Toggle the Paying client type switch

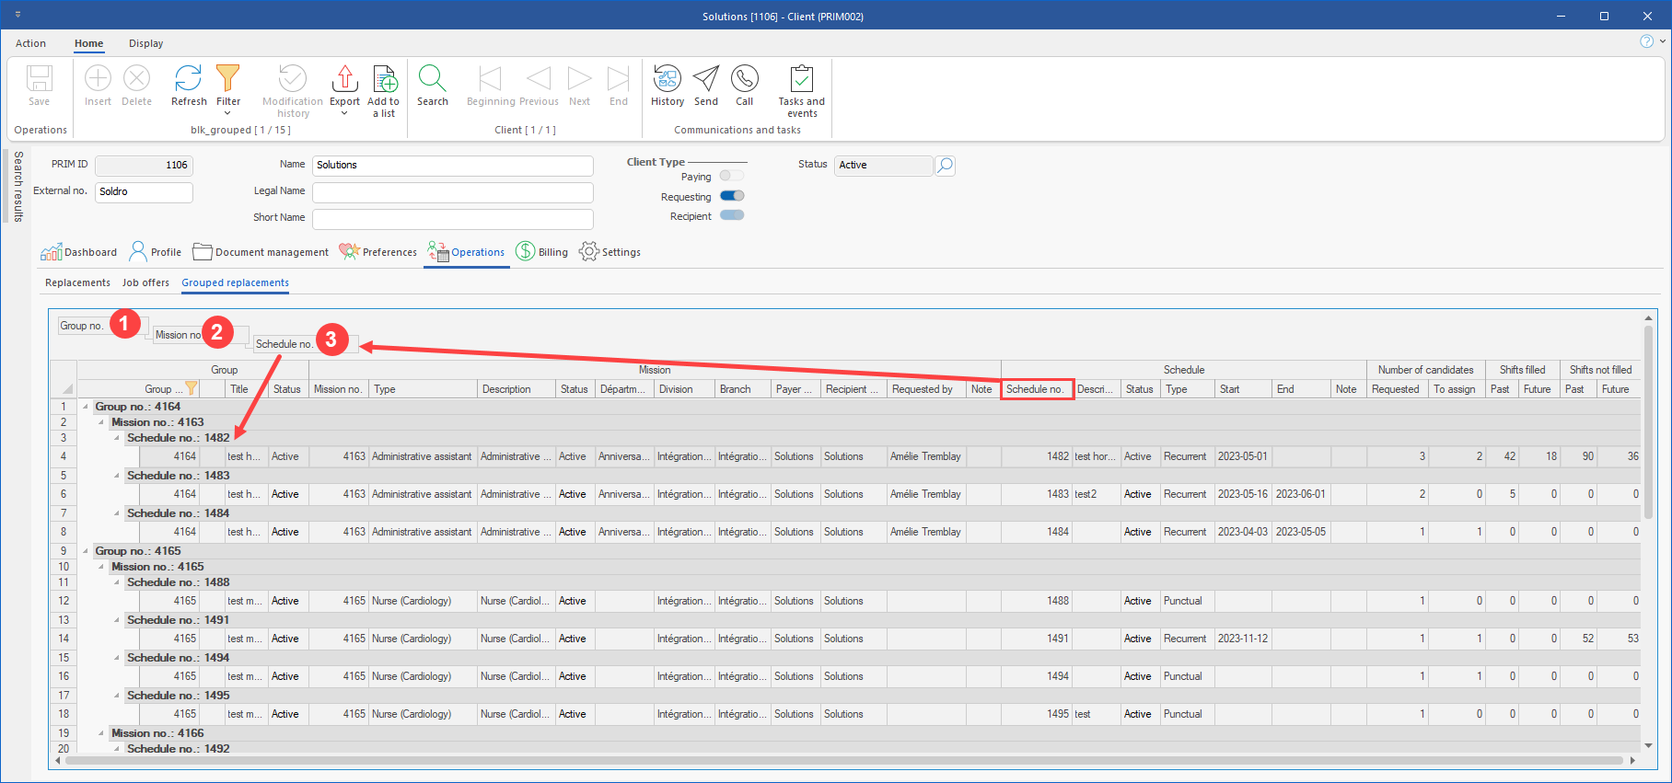[x=732, y=176]
